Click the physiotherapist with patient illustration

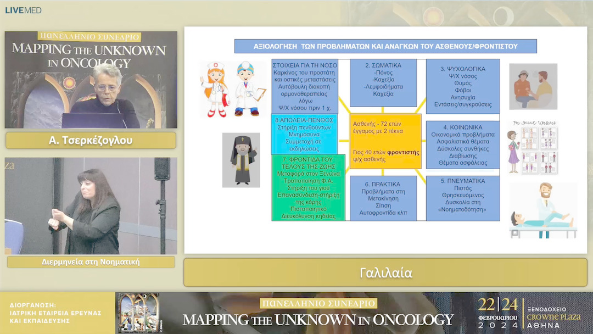tap(542, 211)
